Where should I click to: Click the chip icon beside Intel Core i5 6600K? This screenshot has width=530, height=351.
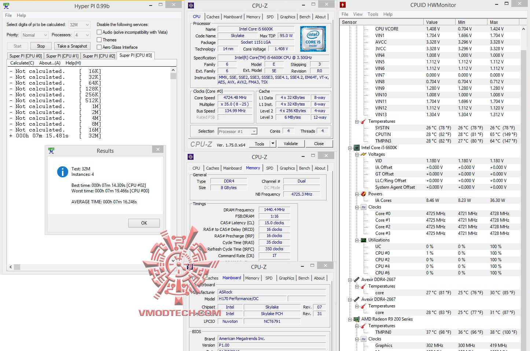pos(357,148)
